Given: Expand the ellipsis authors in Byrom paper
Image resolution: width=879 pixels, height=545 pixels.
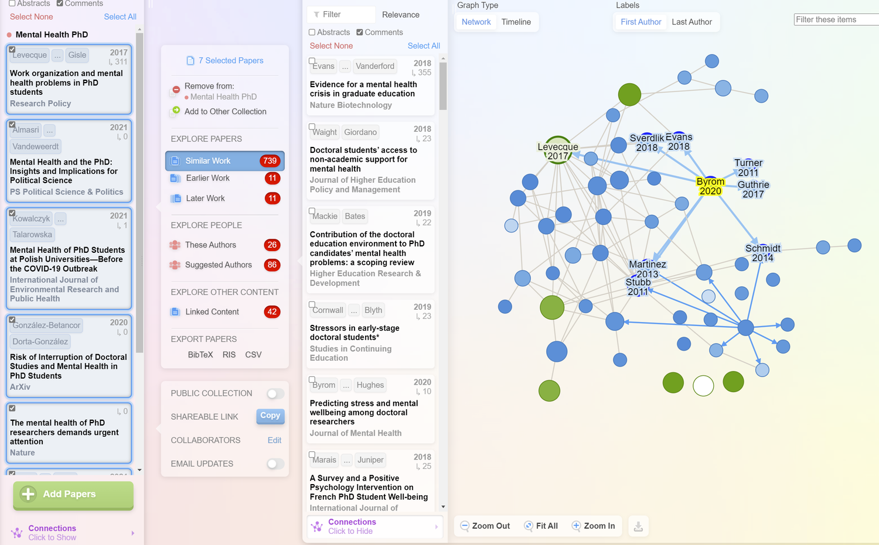Looking at the screenshot, I should pyautogui.click(x=346, y=385).
